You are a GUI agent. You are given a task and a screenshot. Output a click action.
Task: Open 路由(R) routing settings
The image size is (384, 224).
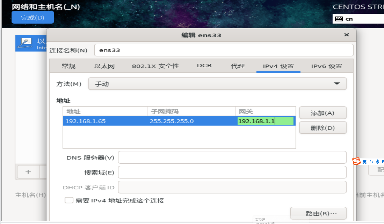pos(318,213)
